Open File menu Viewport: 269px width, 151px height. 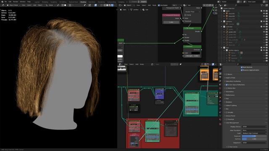coord(5,2)
